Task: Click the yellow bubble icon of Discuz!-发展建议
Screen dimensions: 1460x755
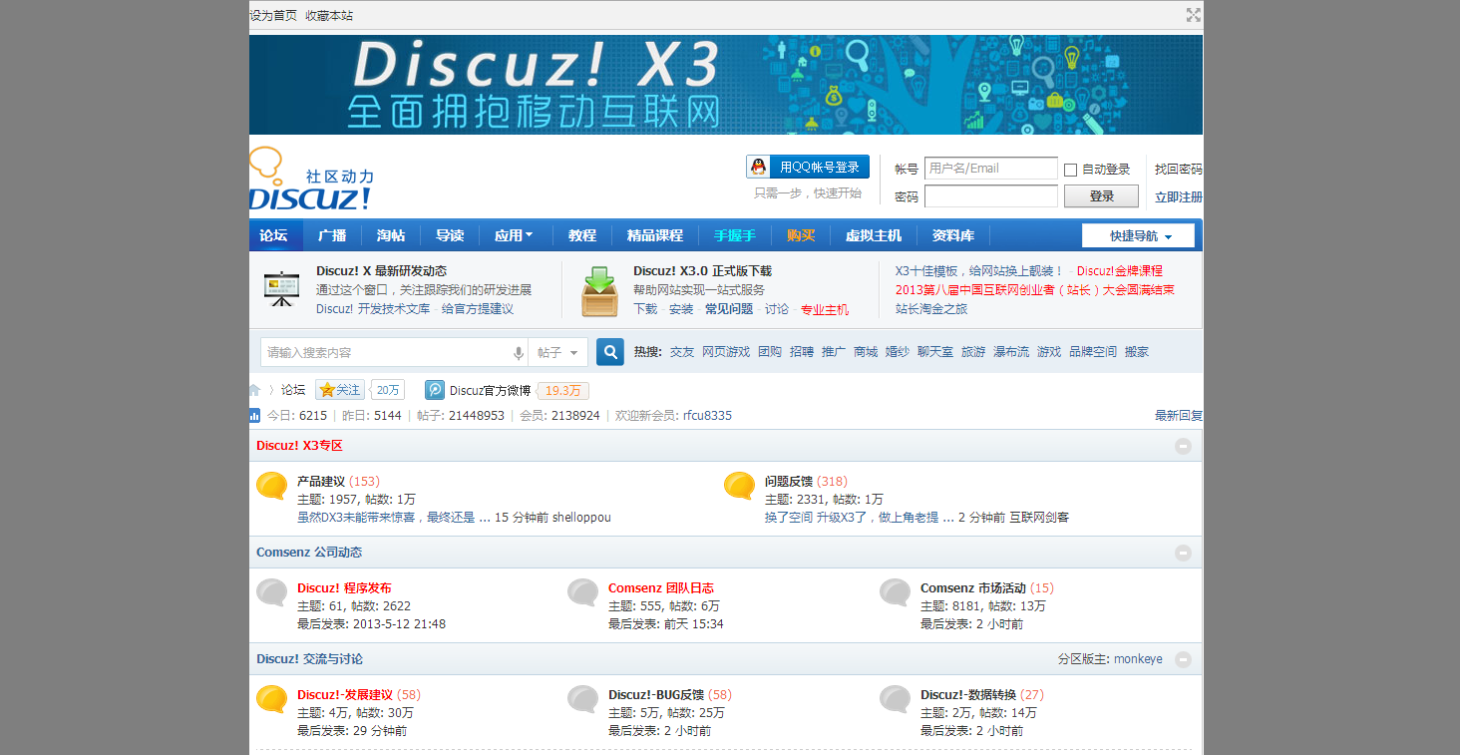Action: point(272,699)
